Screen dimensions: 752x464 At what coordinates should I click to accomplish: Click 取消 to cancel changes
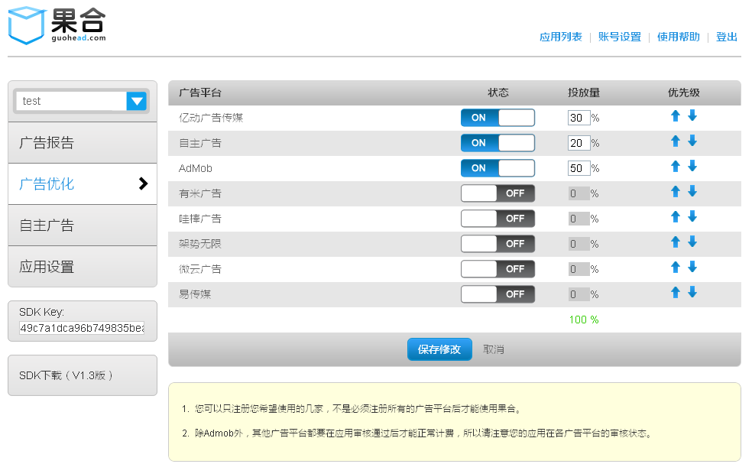tap(493, 349)
